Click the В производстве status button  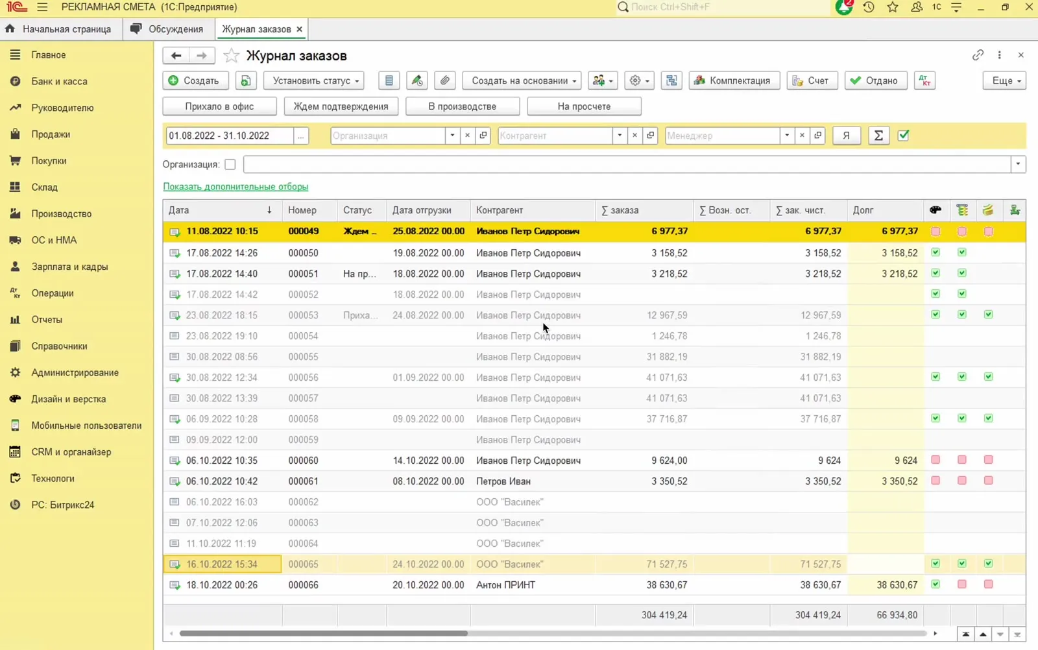pos(463,106)
